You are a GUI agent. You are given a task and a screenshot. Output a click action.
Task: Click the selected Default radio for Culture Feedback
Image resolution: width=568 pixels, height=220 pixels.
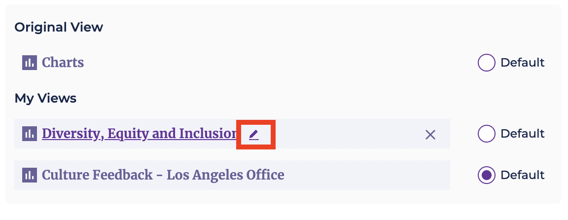coord(486,175)
